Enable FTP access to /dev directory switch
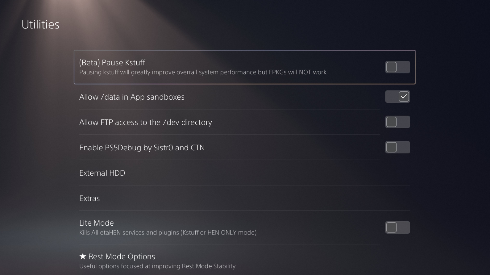This screenshot has width=490, height=275. click(397, 122)
